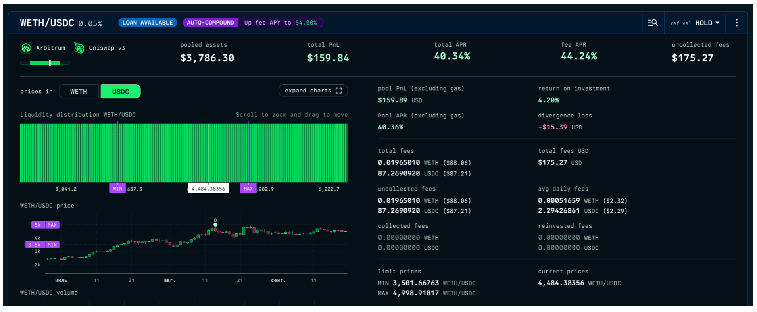Switch prices to USDC
The width and height of the screenshot is (757, 312).
pos(121,92)
